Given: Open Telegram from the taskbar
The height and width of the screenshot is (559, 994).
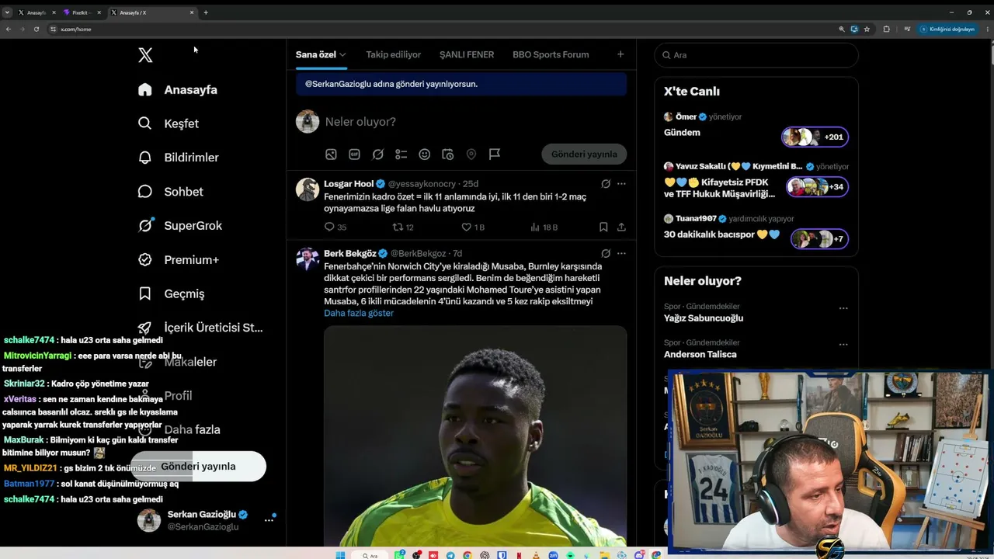Looking at the screenshot, I should click(451, 555).
